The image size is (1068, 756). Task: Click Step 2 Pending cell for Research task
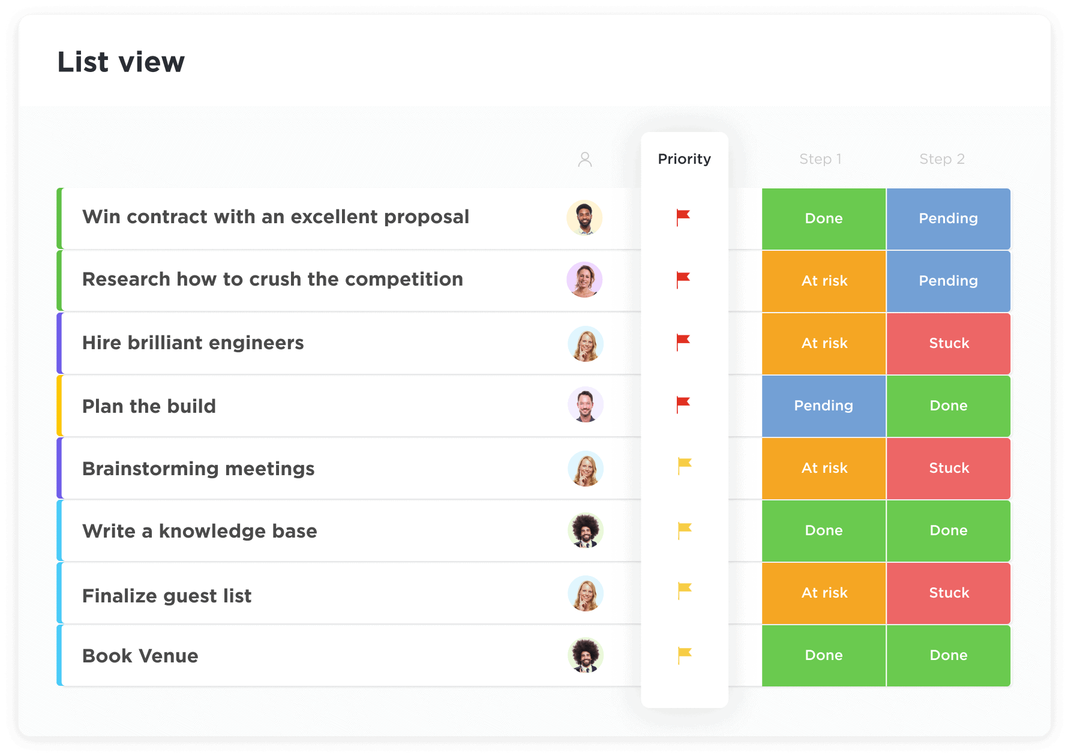[x=949, y=281]
